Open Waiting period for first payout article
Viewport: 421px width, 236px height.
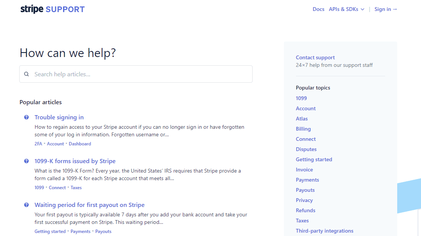click(x=89, y=205)
